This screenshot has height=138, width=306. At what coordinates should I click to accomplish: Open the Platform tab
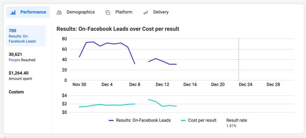click(x=119, y=12)
